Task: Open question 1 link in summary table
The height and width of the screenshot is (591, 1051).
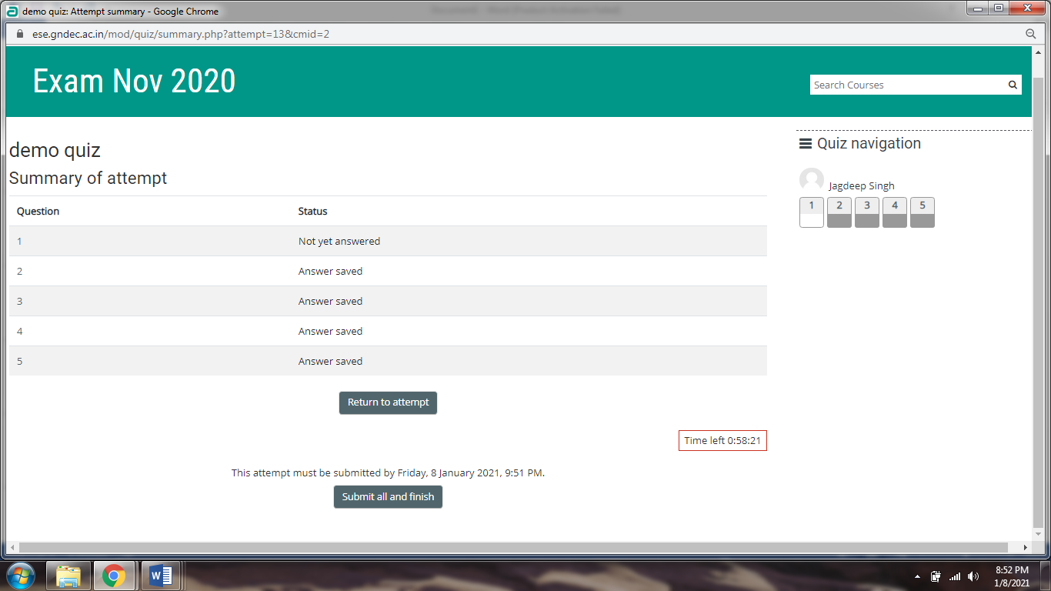Action: [x=20, y=241]
